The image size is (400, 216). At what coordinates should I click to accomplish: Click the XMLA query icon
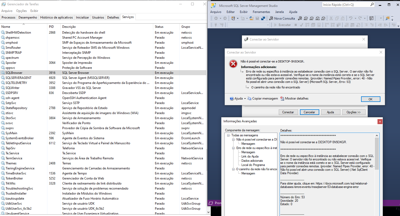click(x=317, y=18)
